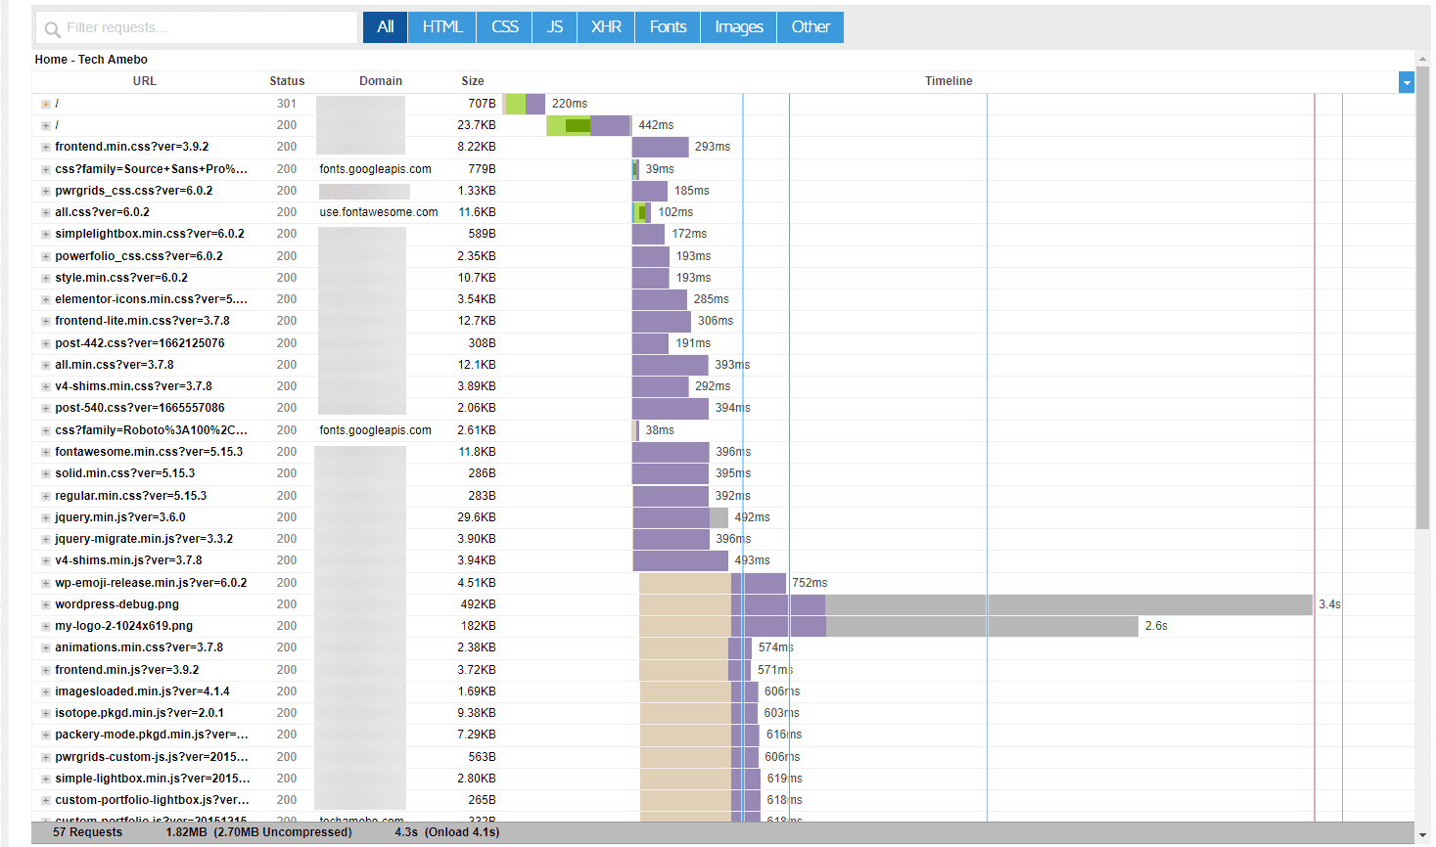Image resolution: width=1436 pixels, height=847 pixels.
Task: Click the 301 status code cell
Action: pos(287,104)
